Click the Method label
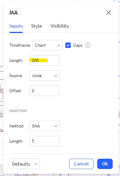The height and width of the screenshot is (176, 120). click(x=16, y=126)
